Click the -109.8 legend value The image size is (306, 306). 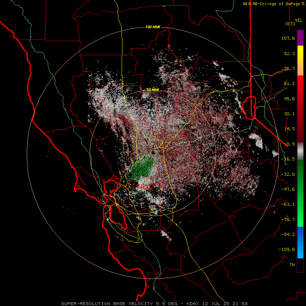[x=287, y=250]
